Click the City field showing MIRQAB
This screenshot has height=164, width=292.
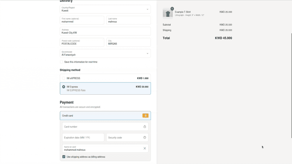click(x=128, y=42)
